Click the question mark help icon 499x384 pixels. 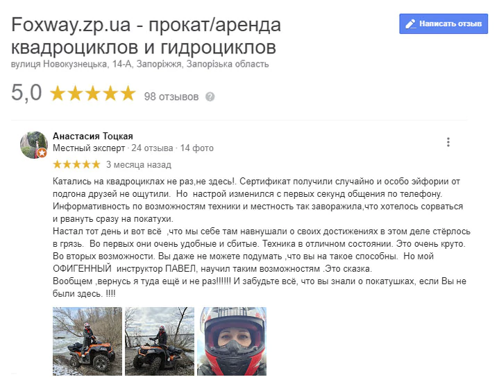[210, 96]
